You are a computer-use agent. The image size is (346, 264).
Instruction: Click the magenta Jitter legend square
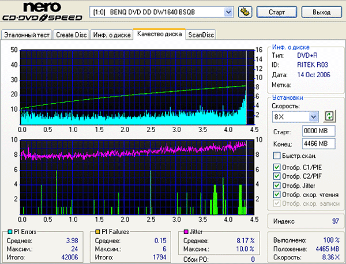(x=187, y=231)
